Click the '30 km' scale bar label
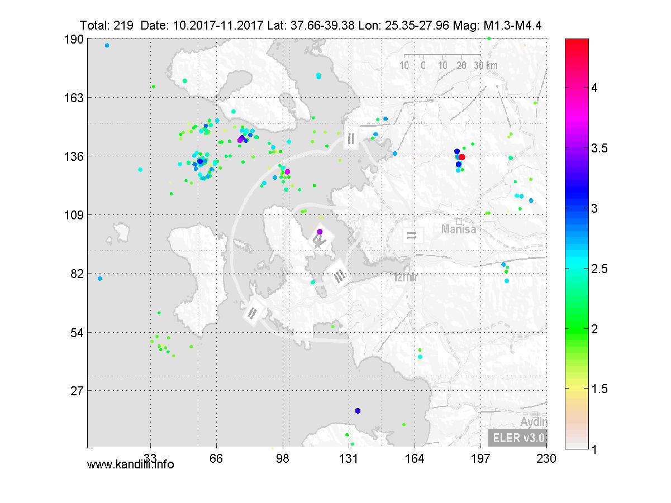Screen dimensions: 671x503 click(486, 65)
